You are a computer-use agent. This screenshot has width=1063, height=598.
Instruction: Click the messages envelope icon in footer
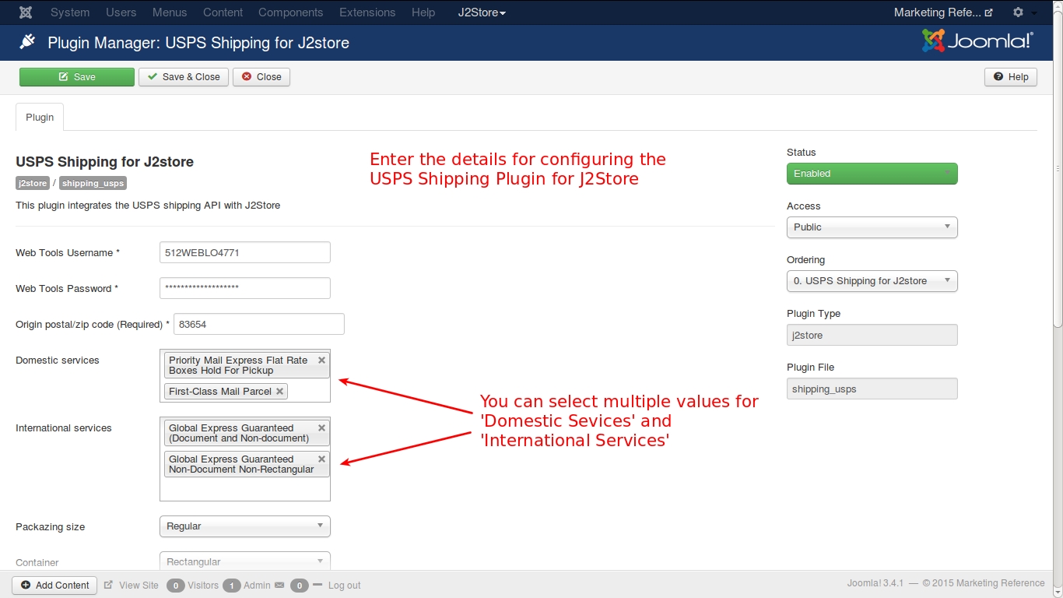pyautogui.click(x=280, y=586)
